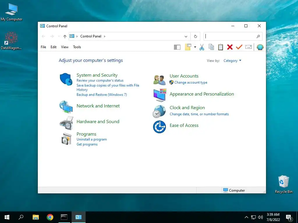Click the User Accounts people icon

point(159,80)
